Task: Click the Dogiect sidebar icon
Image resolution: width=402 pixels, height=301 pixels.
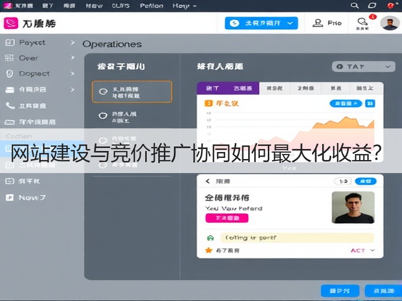Action: [10, 74]
